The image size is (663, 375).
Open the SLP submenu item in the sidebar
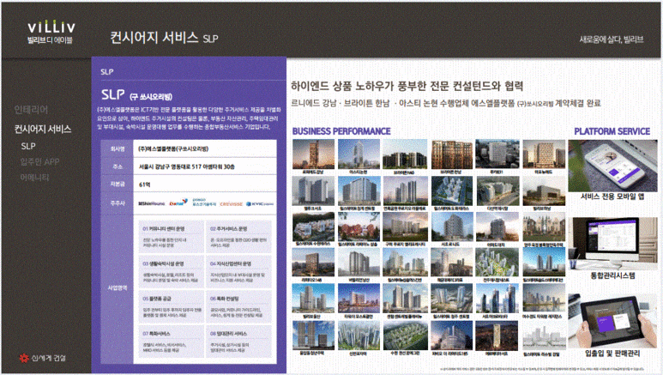[x=28, y=146]
